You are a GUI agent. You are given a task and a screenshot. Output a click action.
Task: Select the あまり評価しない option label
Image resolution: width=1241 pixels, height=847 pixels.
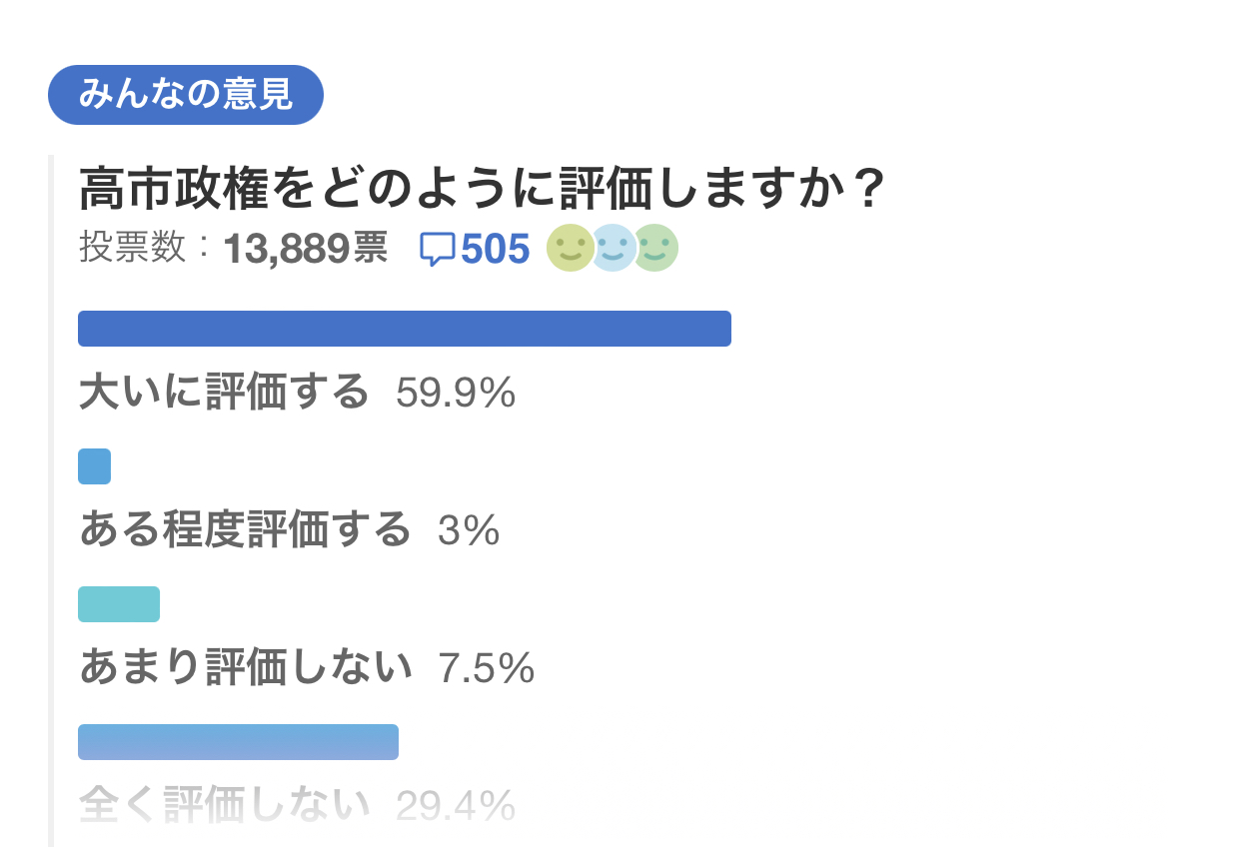[246, 668]
